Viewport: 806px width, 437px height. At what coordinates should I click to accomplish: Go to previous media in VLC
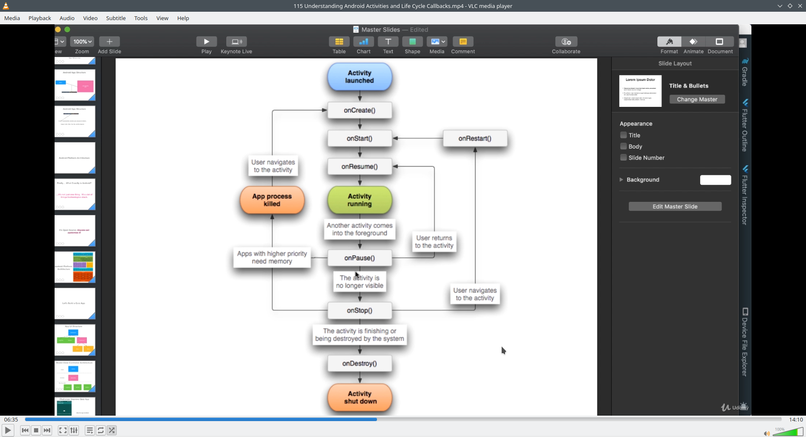pyautogui.click(x=25, y=430)
